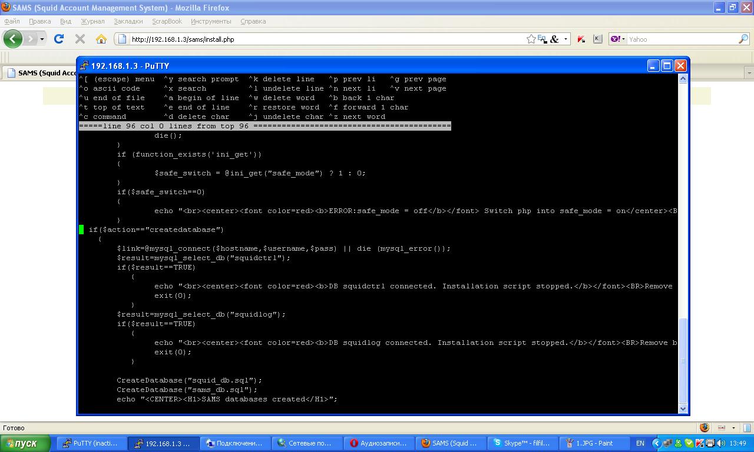Open the Журнал menu

(x=92, y=21)
